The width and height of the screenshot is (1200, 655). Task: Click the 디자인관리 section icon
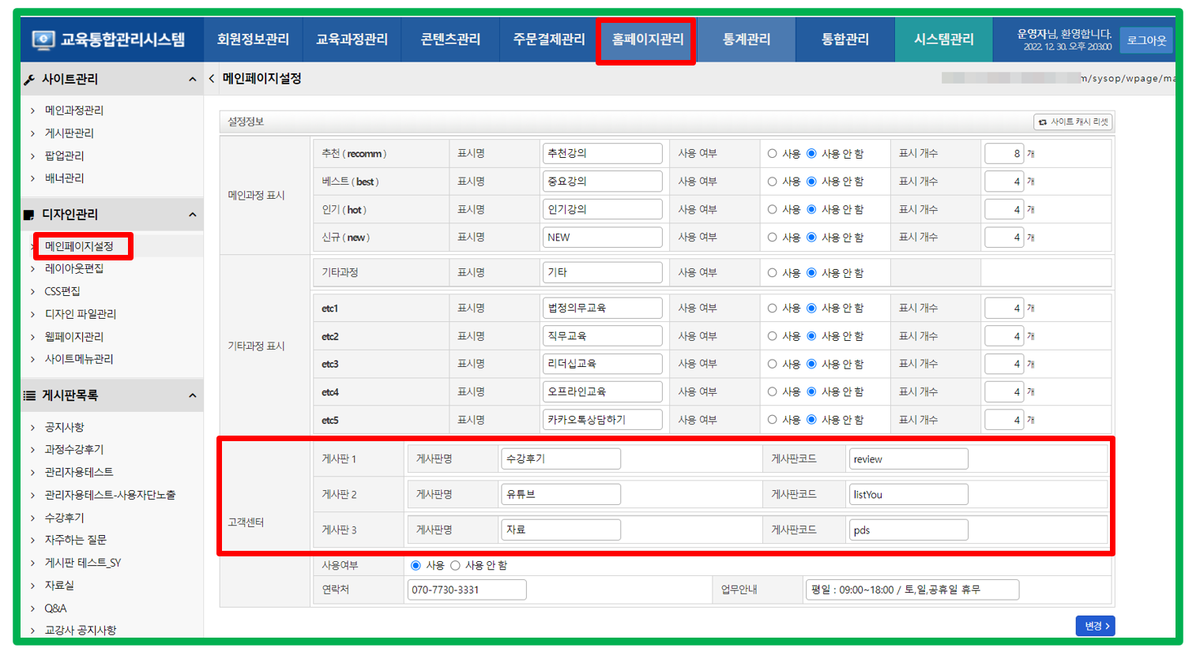coord(29,215)
